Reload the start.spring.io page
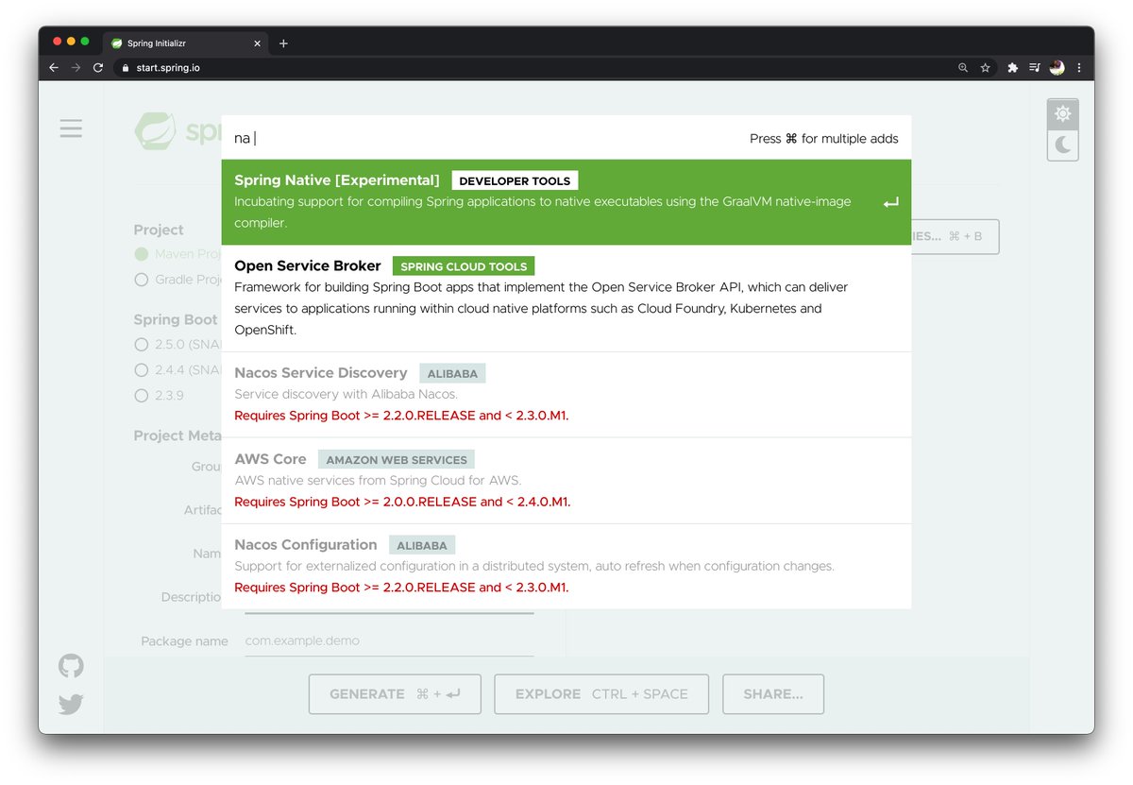The height and width of the screenshot is (785, 1133). (x=98, y=68)
